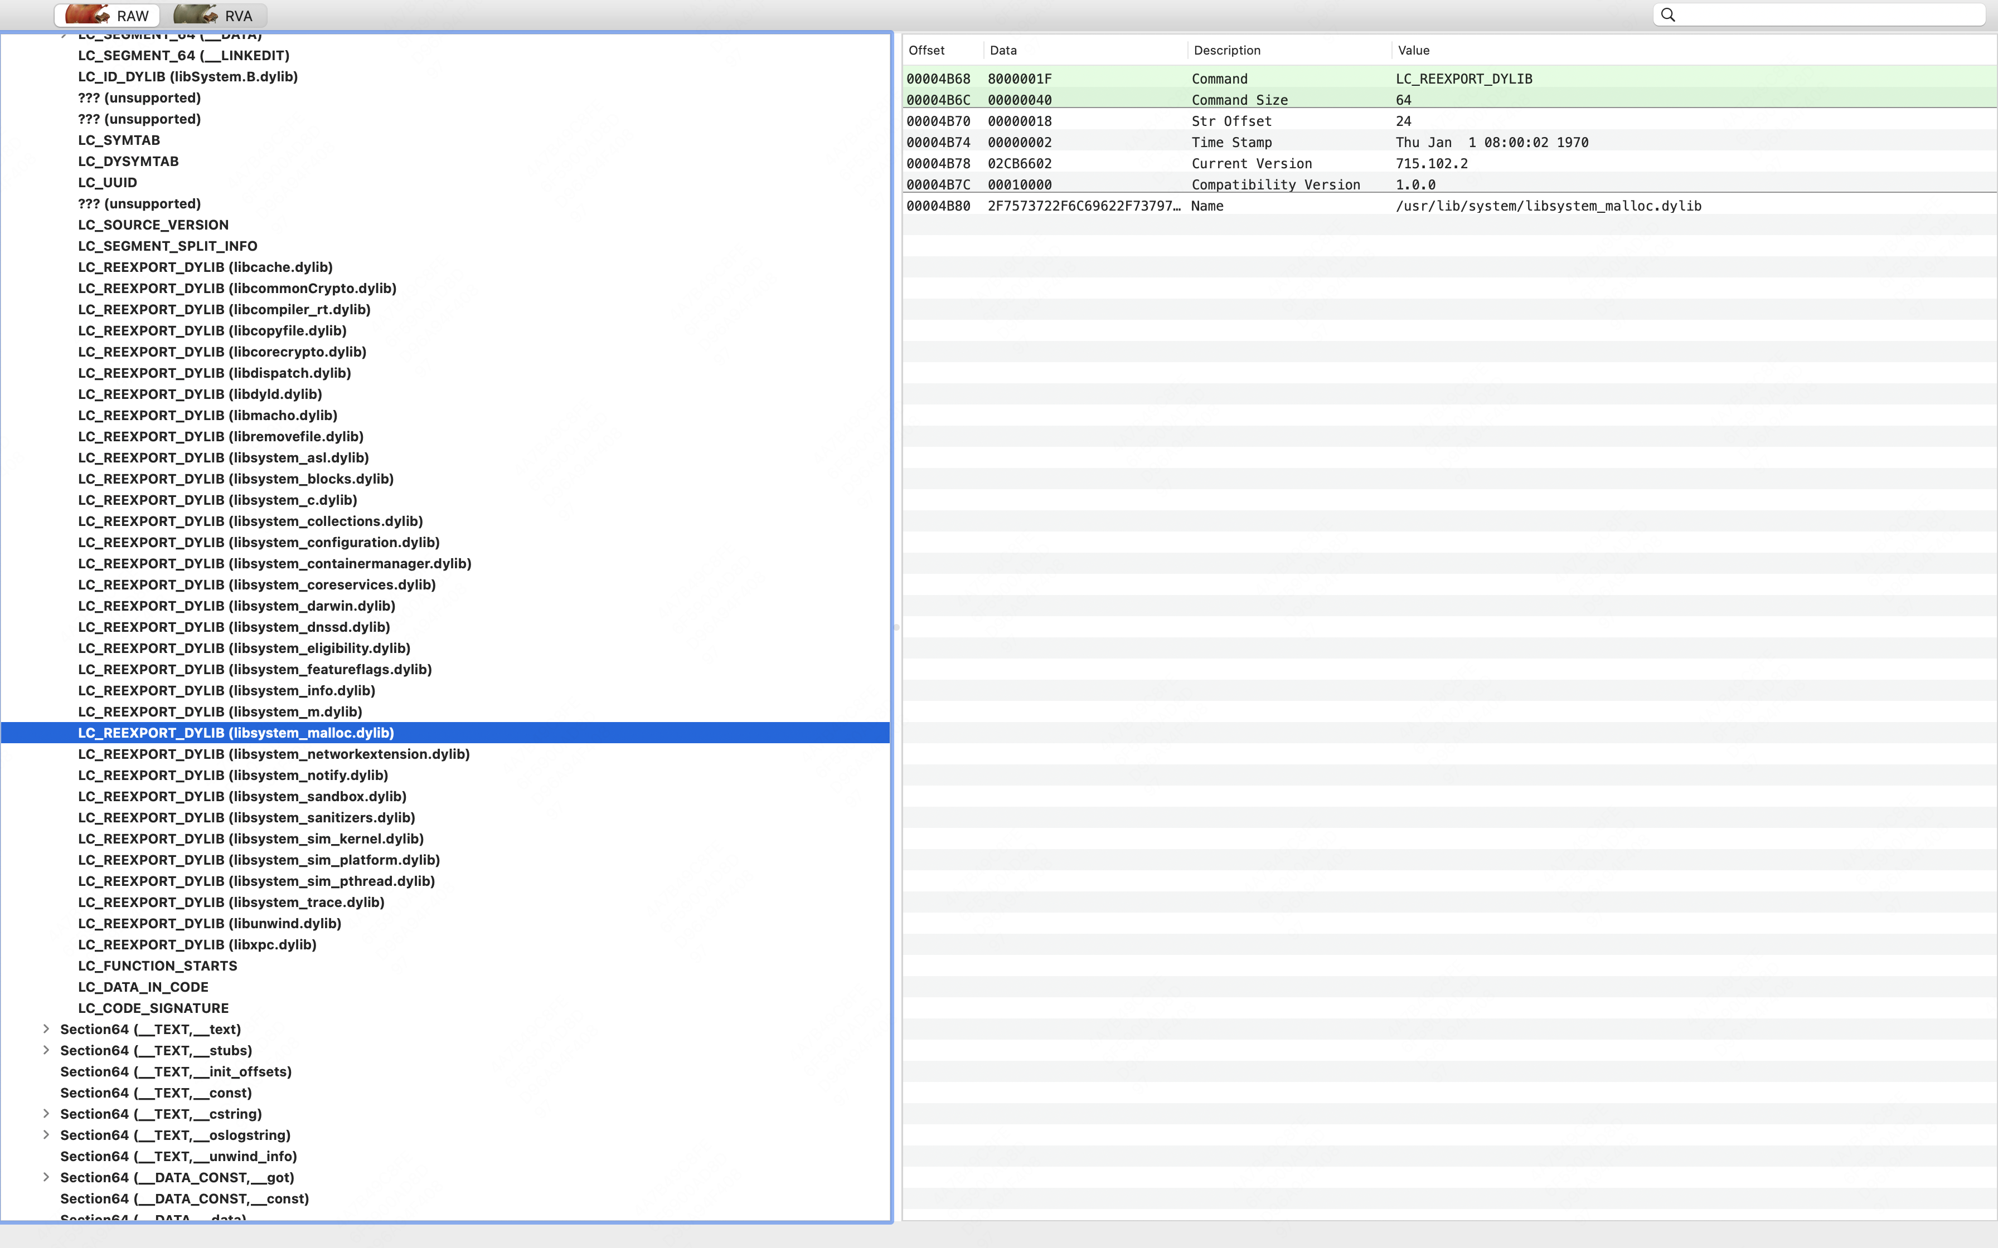Viewport: 1998px width, 1248px height.
Task: Switch to the RAW view mode
Action: click(108, 16)
